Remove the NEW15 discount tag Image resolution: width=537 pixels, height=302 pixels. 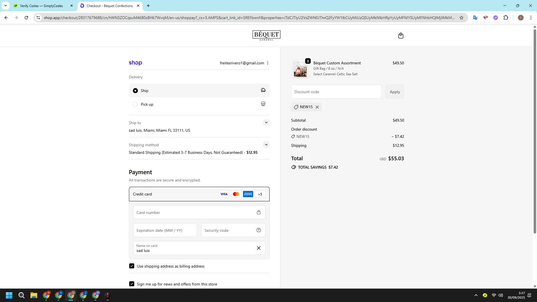[317, 107]
